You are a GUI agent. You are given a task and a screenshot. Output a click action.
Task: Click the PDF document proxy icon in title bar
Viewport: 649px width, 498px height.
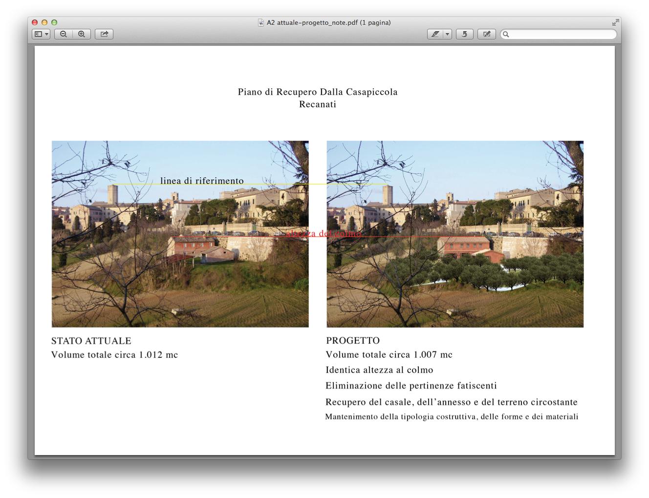point(261,22)
